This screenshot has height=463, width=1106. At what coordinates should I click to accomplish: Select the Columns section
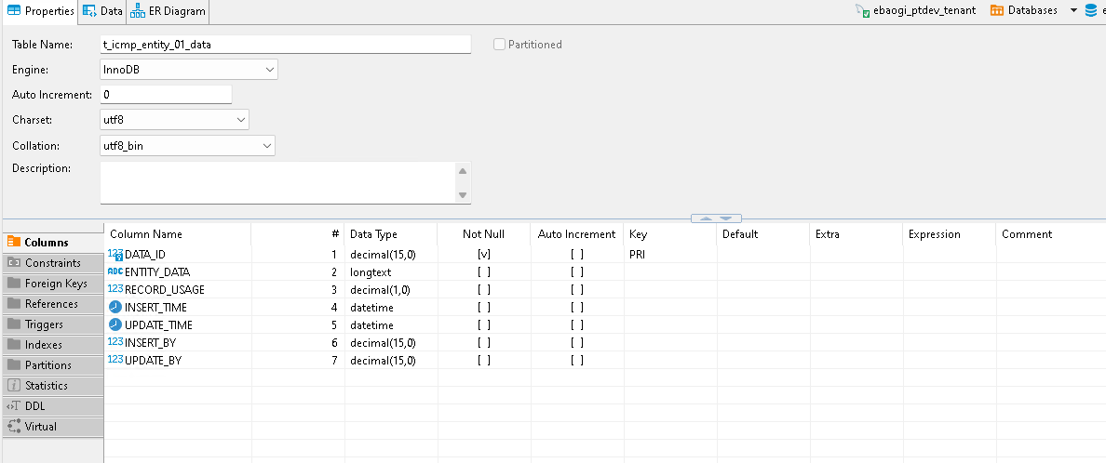pos(52,243)
